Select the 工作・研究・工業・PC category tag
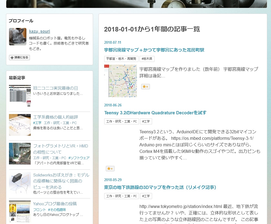This screenshot has height=224, width=271. click(x=121, y=121)
